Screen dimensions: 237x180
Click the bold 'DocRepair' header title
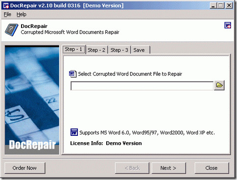(x=34, y=26)
